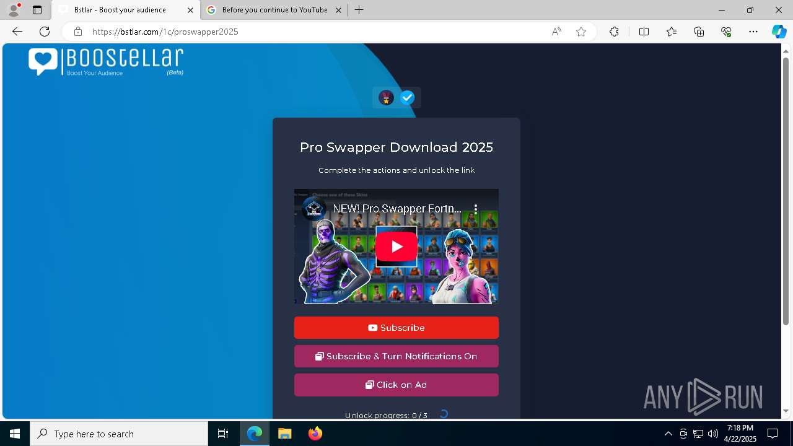The width and height of the screenshot is (793, 446).
Task: Open a new browser tab
Action: point(359,10)
